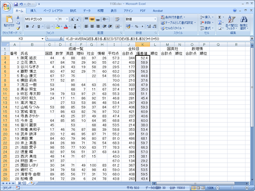Image resolution: width=255 pixels, height=191 pixels.
Task: Expand the borders dropdown arrow
Action: pos(52,26)
